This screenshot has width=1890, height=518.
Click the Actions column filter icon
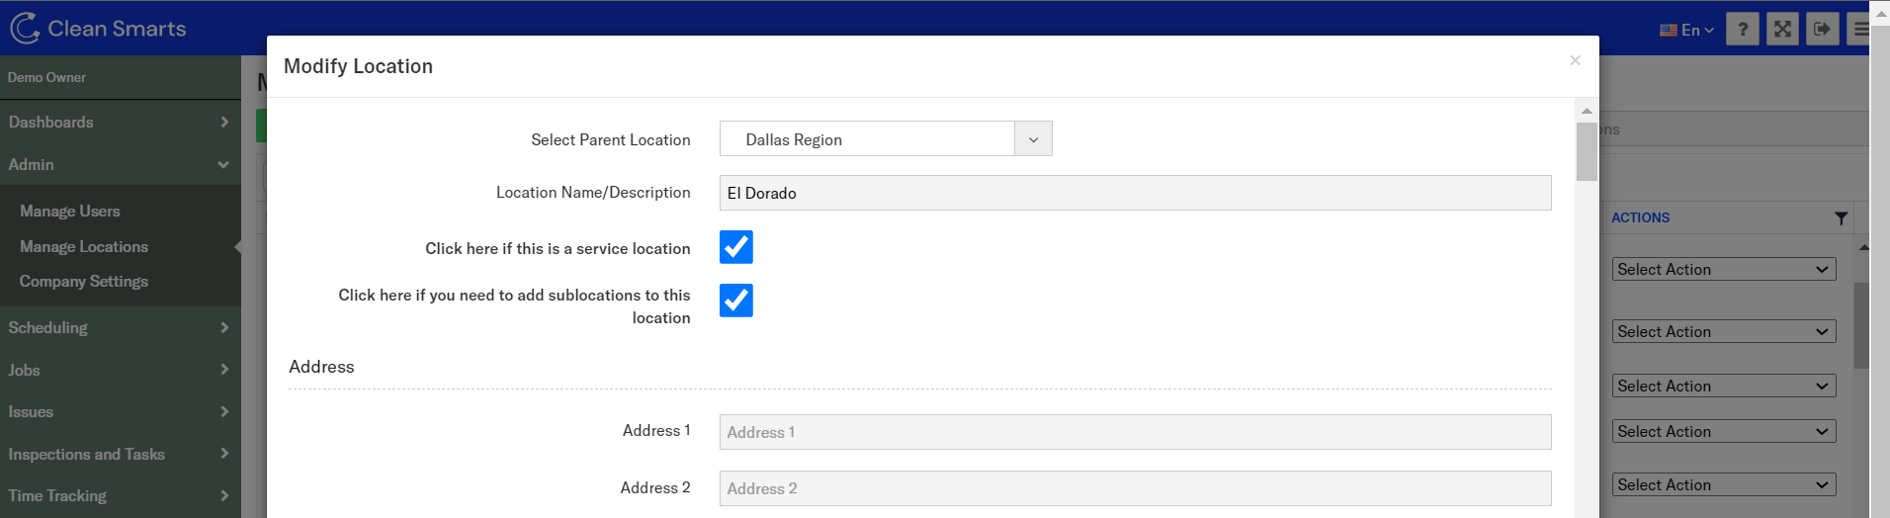(1841, 218)
